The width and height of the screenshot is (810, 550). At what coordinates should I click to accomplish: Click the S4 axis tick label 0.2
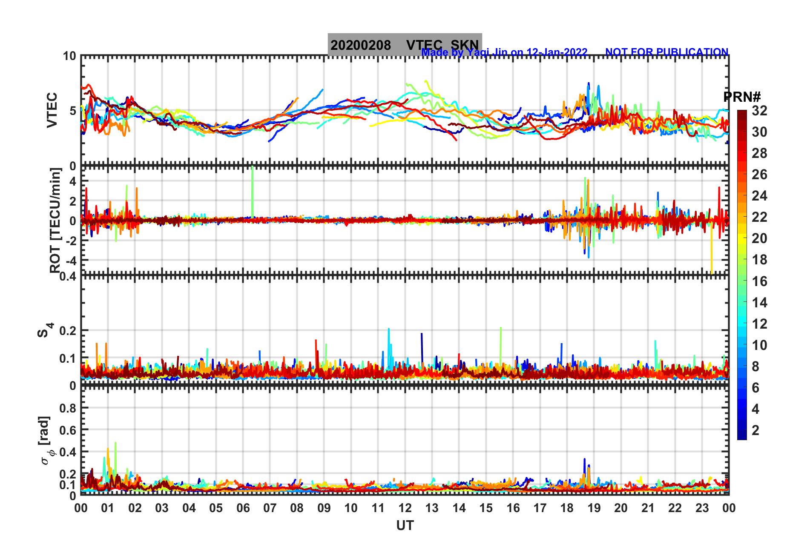68,330
